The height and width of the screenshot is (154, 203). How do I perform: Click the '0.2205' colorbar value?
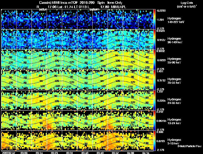(161, 101)
